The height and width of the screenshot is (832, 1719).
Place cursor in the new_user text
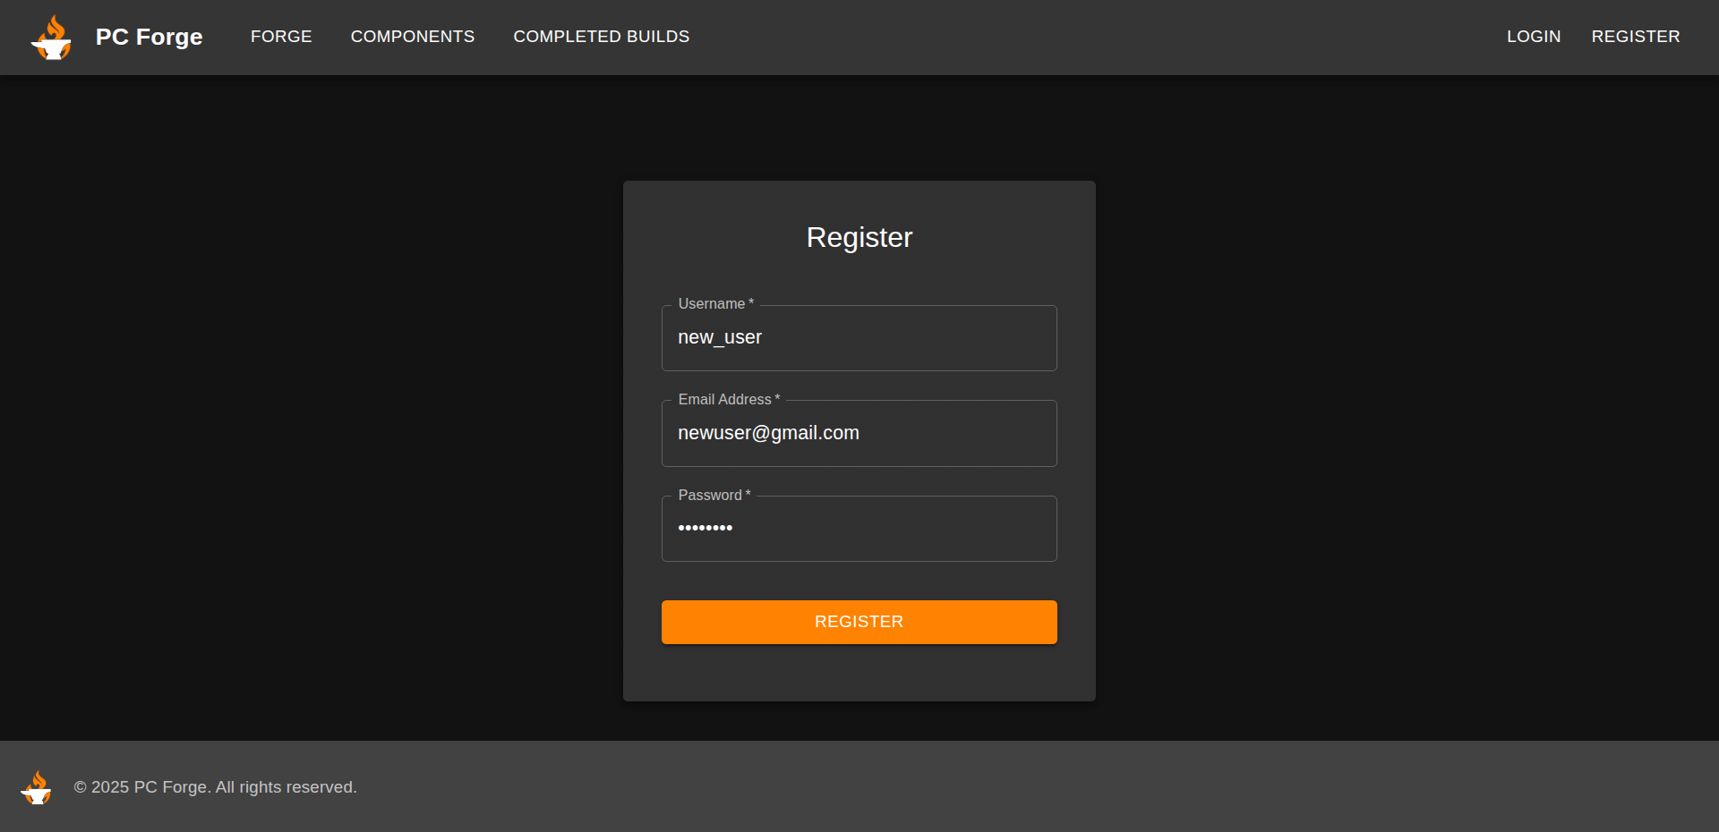(x=719, y=338)
